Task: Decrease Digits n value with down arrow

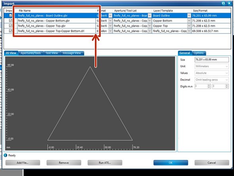Action: tap(227, 87)
